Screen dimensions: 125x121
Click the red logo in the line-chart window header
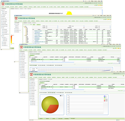[x=21, y=47]
